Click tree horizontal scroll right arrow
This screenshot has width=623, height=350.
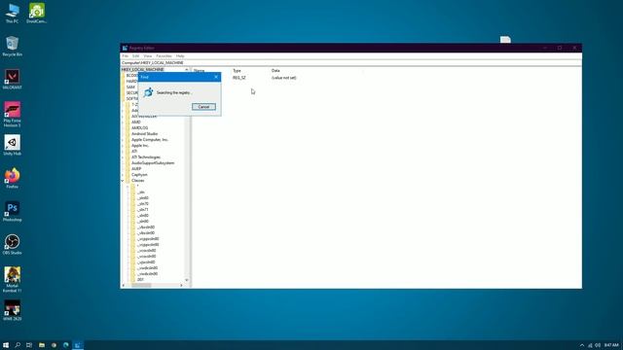tap(181, 285)
